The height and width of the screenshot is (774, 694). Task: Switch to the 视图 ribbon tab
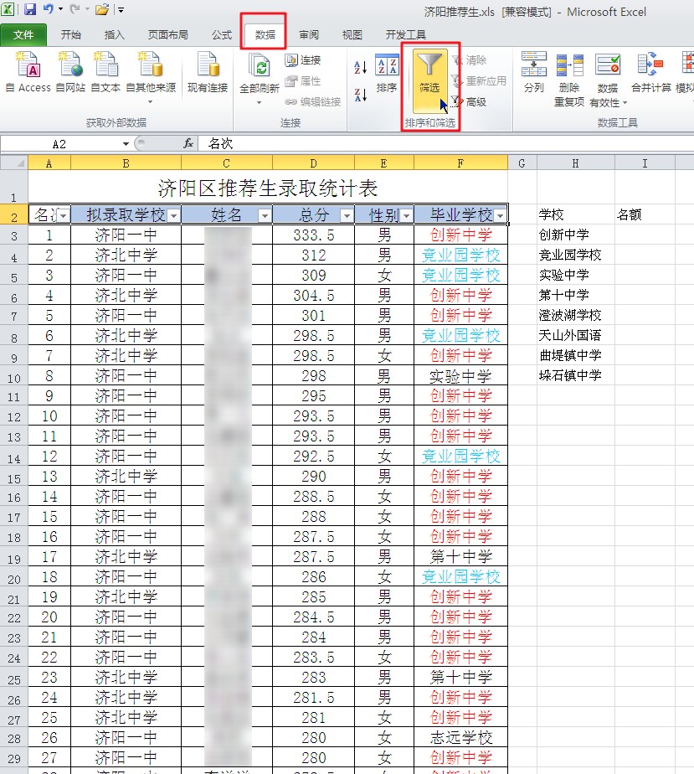[x=352, y=34]
